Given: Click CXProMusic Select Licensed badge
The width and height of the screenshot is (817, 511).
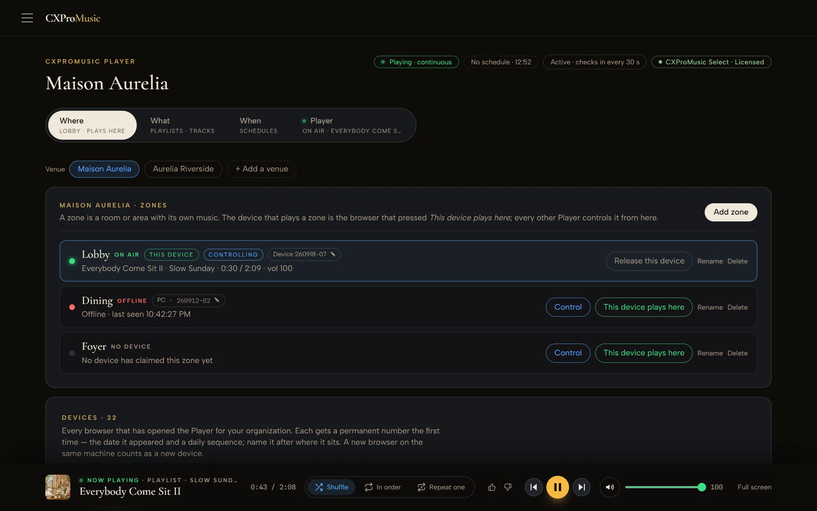Looking at the screenshot, I should coord(711,62).
